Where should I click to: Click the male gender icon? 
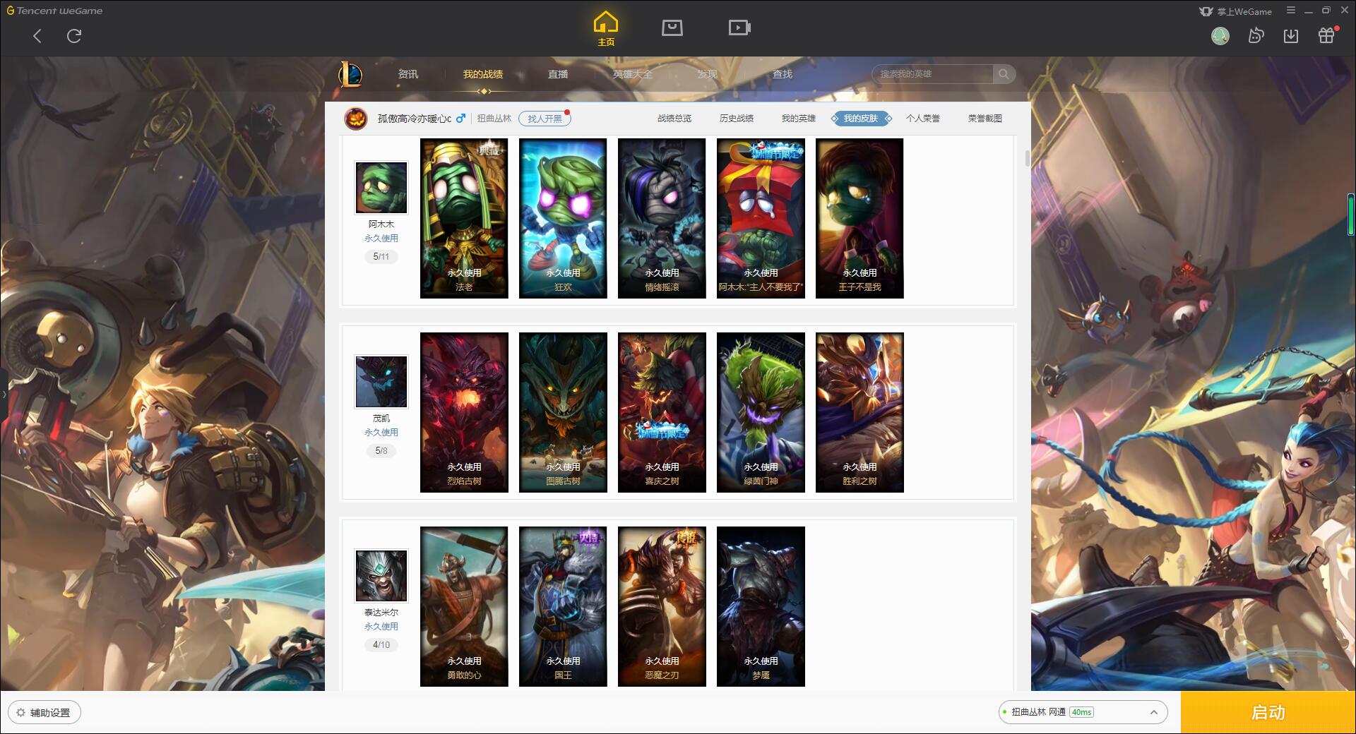(x=460, y=119)
